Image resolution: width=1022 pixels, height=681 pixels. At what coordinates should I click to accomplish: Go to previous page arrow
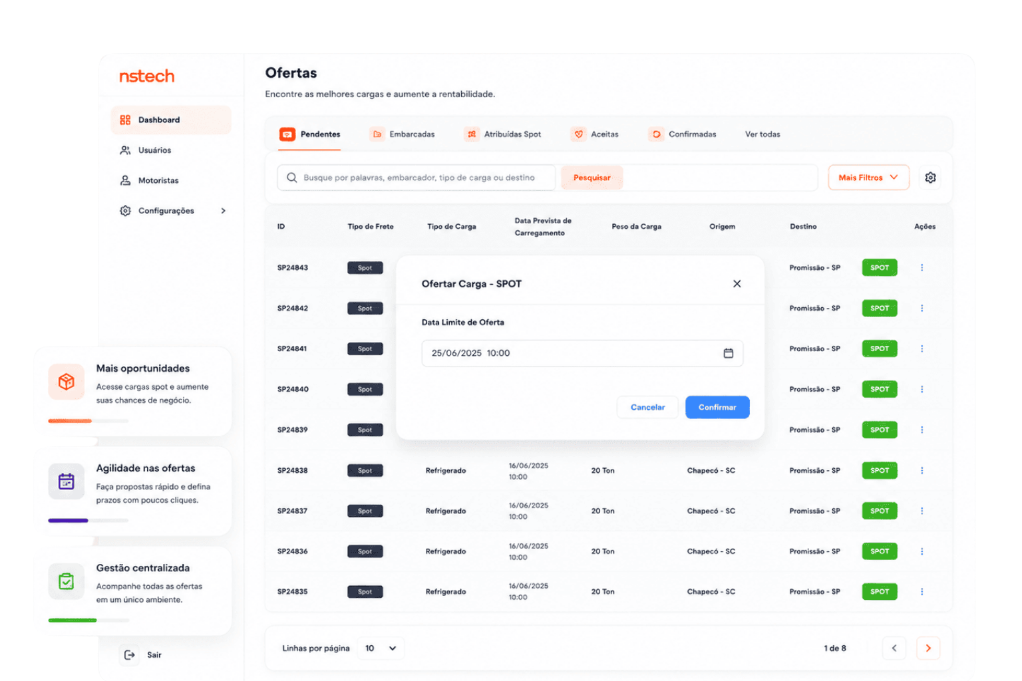[894, 648]
